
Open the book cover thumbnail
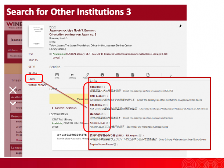36,36
